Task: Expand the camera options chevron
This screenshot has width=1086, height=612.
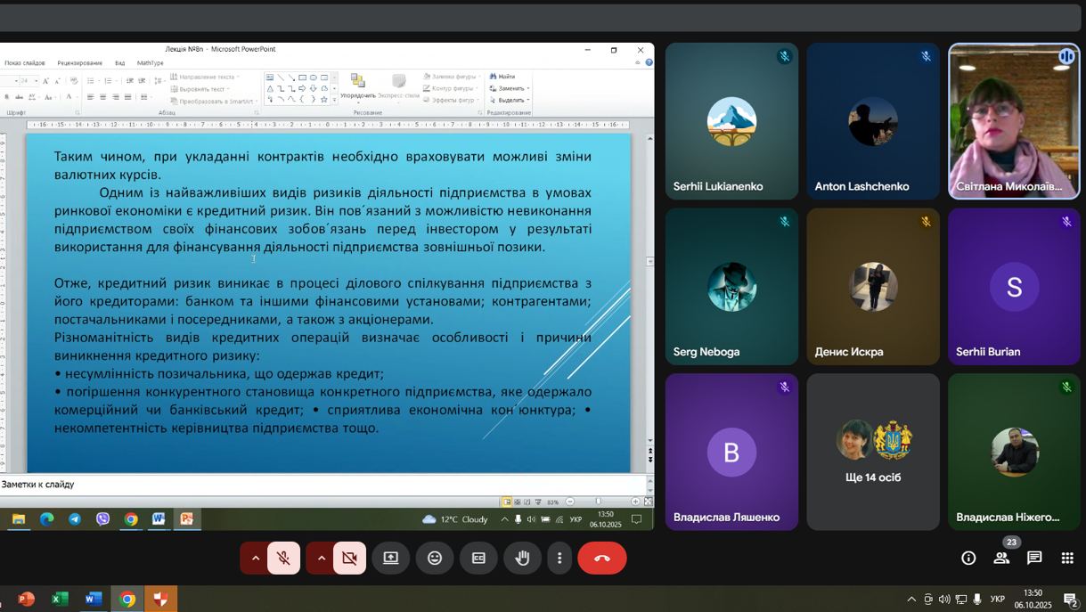Action: pos(321,558)
